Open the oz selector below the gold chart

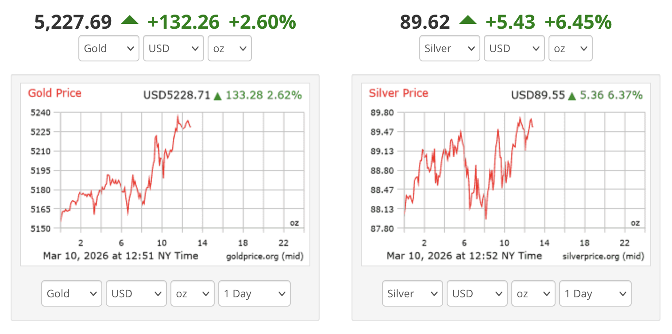193,293
